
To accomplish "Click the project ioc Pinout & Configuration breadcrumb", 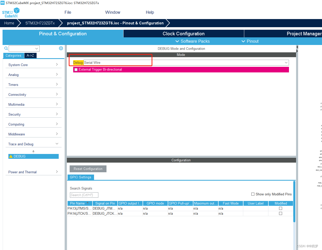I will pos(115,23).
